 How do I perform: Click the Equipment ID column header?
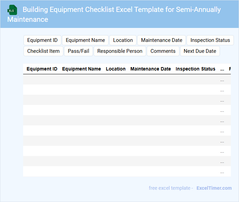(42, 69)
